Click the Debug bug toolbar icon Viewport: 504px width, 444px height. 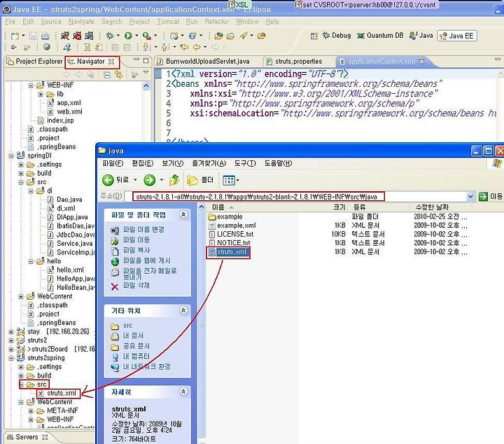click(110, 35)
